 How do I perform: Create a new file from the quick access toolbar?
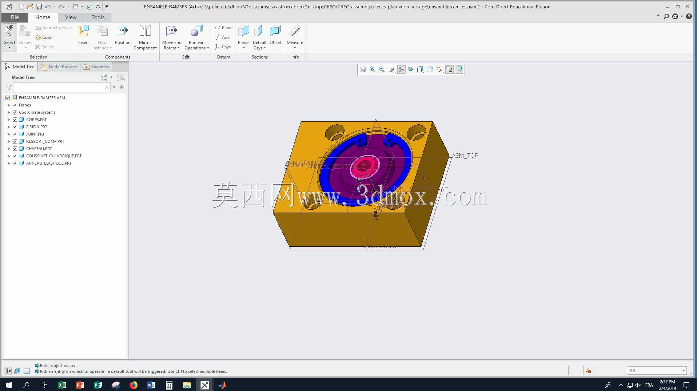[x=21, y=7]
